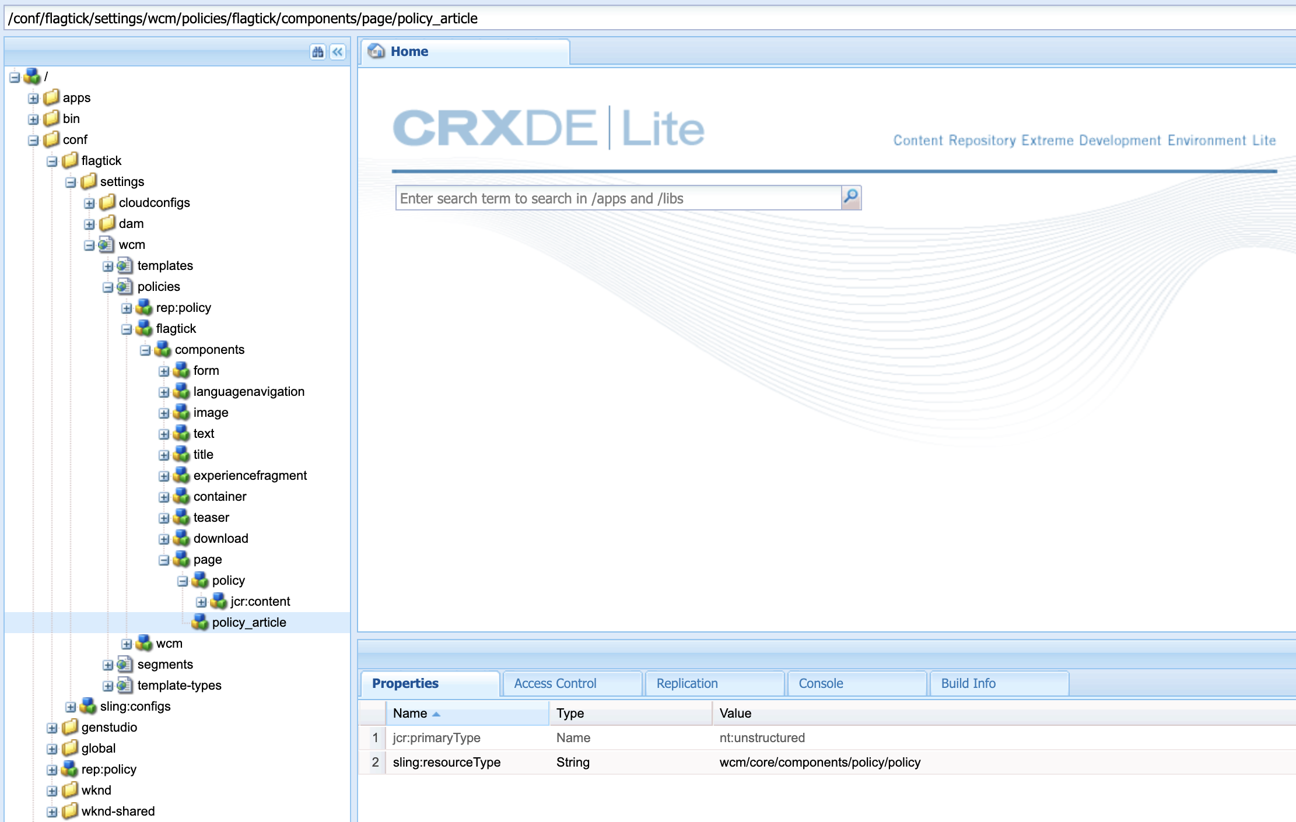Click the root node icon
Viewport: 1296px width, 822px height.
coord(32,76)
